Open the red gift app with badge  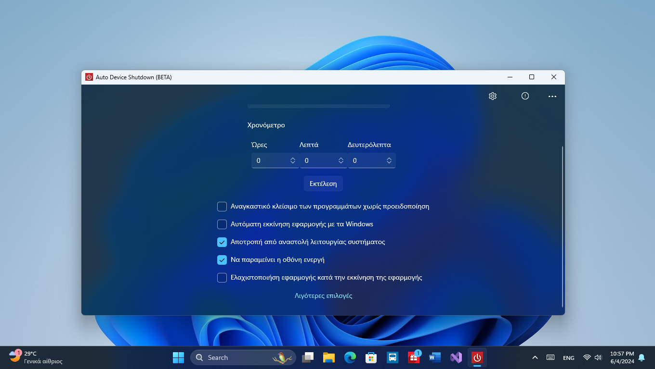[x=414, y=357]
